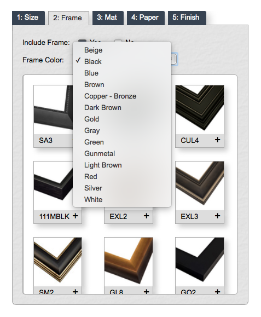Screen dimensions: 261x317
Task: Pick Dark Brown frame color
Action: 122,107
